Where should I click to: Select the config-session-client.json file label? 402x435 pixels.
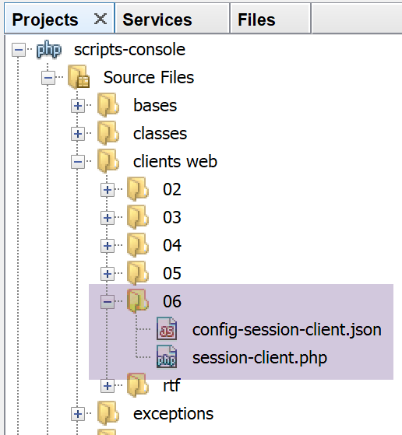tap(287, 330)
